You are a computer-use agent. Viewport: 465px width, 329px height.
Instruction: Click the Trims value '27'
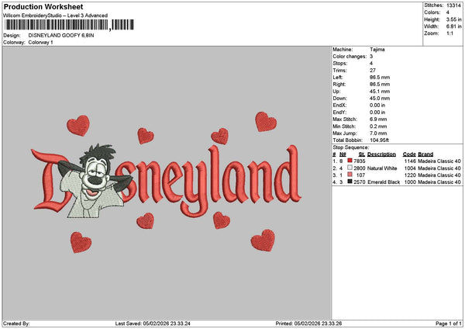[373, 71]
